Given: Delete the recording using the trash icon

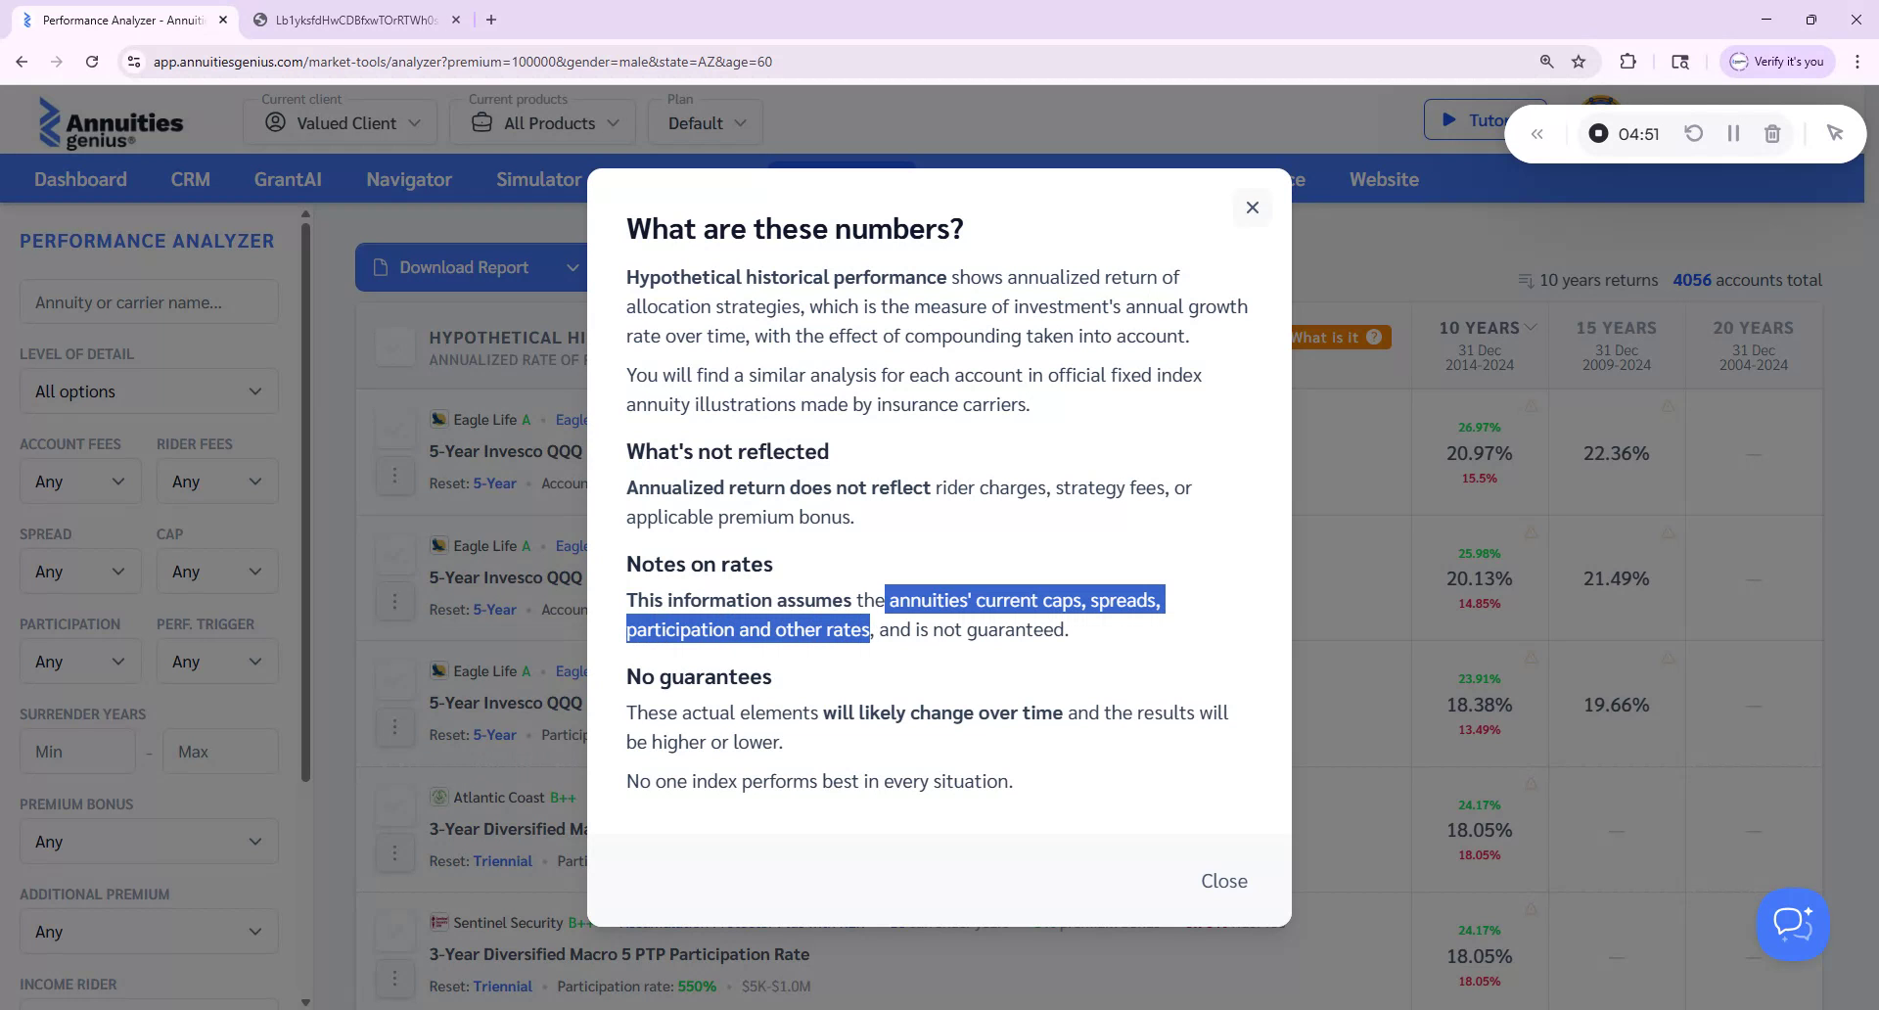Looking at the screenshot, I should [x=1771, y=133].
